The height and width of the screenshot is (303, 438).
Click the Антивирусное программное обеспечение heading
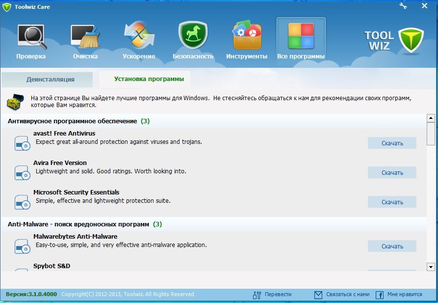[73, 121]
